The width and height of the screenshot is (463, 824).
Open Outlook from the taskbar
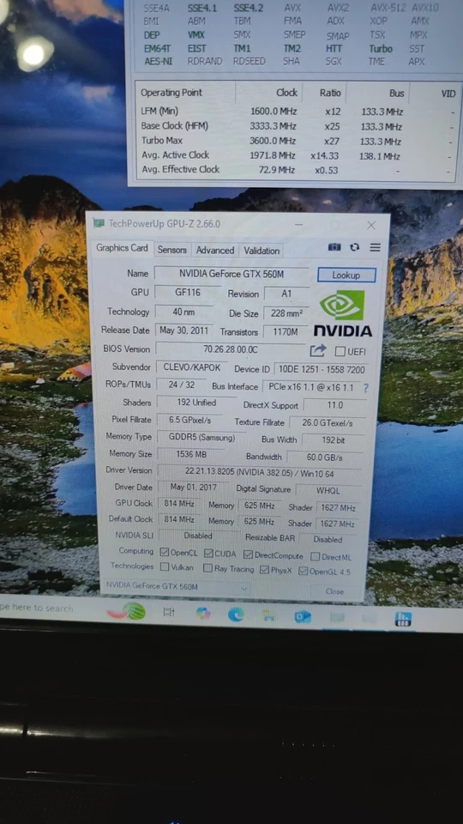pyautogui.click(x=303, y=616)
